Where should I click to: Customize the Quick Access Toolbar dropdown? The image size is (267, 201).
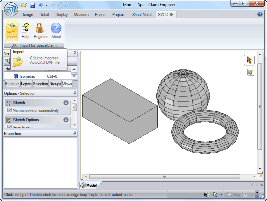click(65, 5)
